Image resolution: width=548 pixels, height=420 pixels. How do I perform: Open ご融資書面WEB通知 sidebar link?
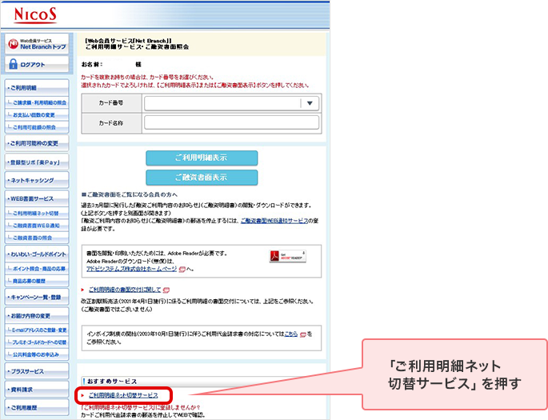point(37,226)
